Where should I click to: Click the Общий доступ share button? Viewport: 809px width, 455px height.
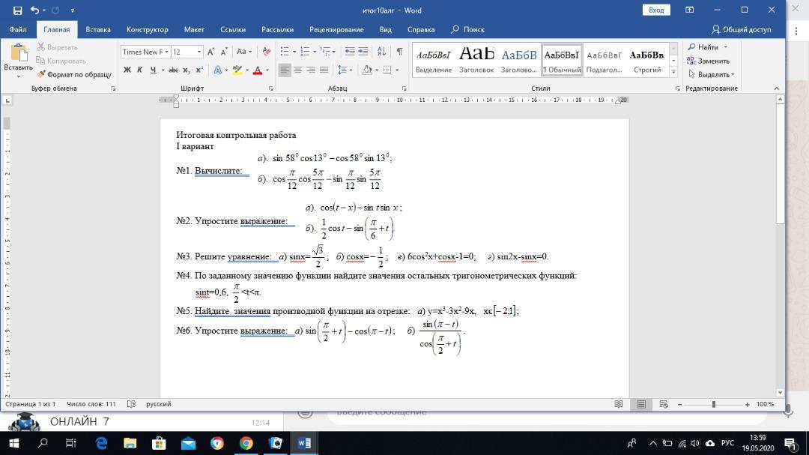pyautogui.click(x=741, y=29)
